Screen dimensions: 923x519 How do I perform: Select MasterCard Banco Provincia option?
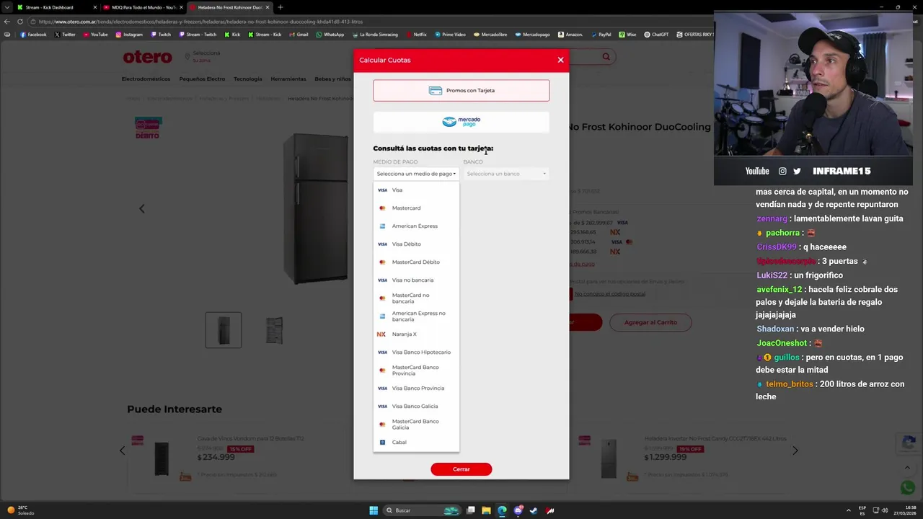click(x=416, y=370)
